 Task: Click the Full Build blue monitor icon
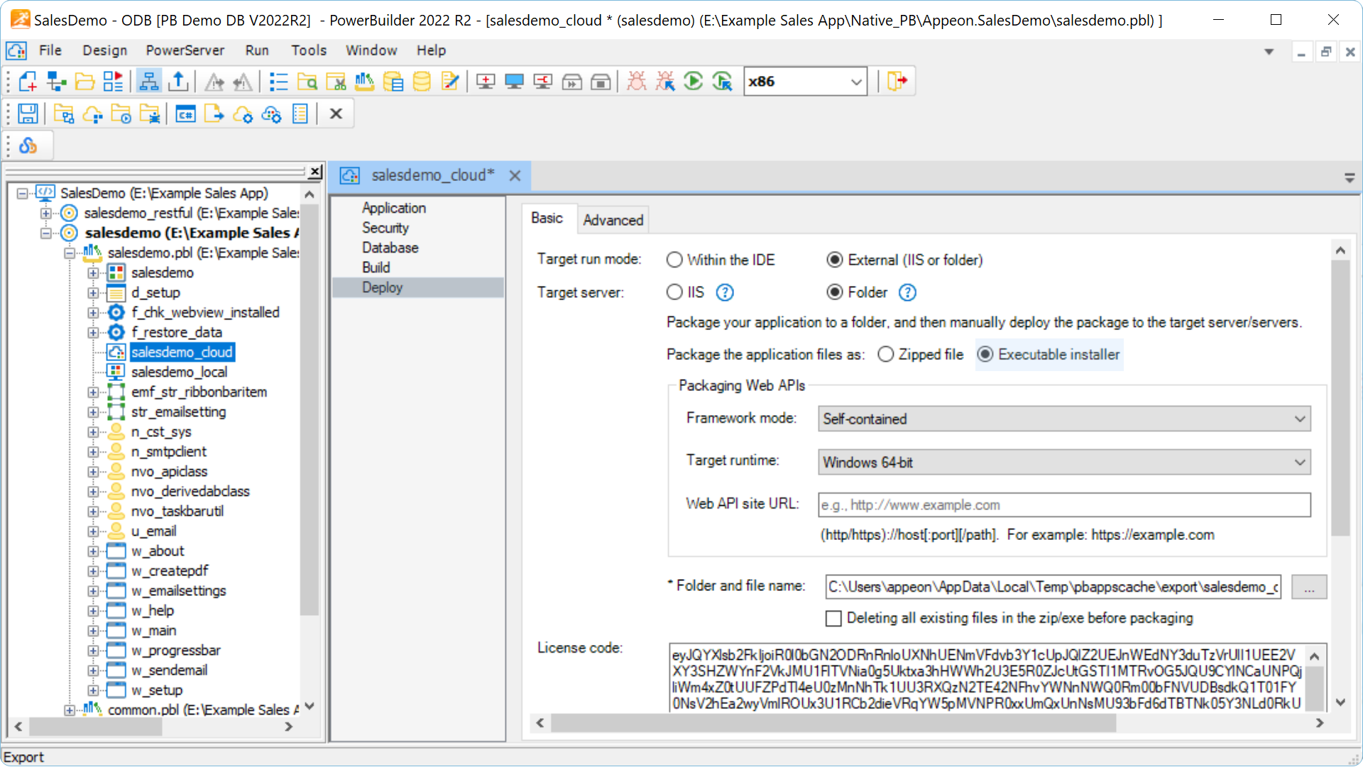pyautogui.click(x=514, y=82)
